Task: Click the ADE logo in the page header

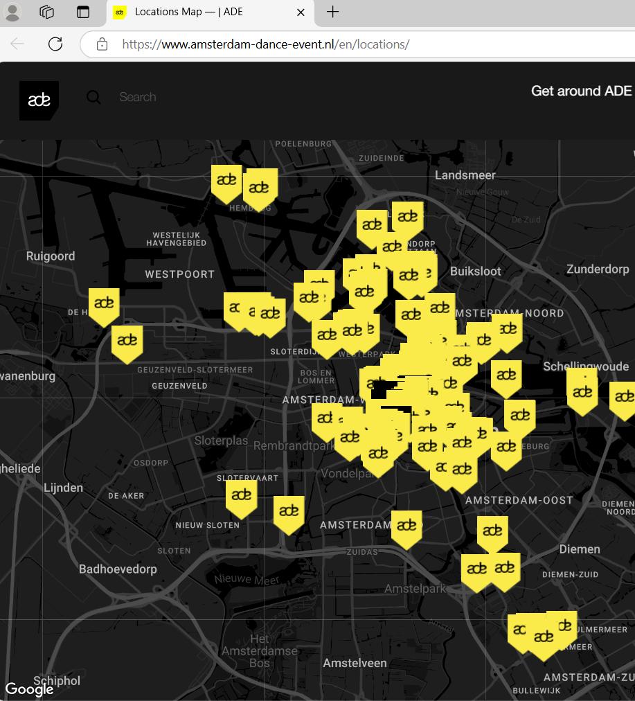Action: point(39,100)
